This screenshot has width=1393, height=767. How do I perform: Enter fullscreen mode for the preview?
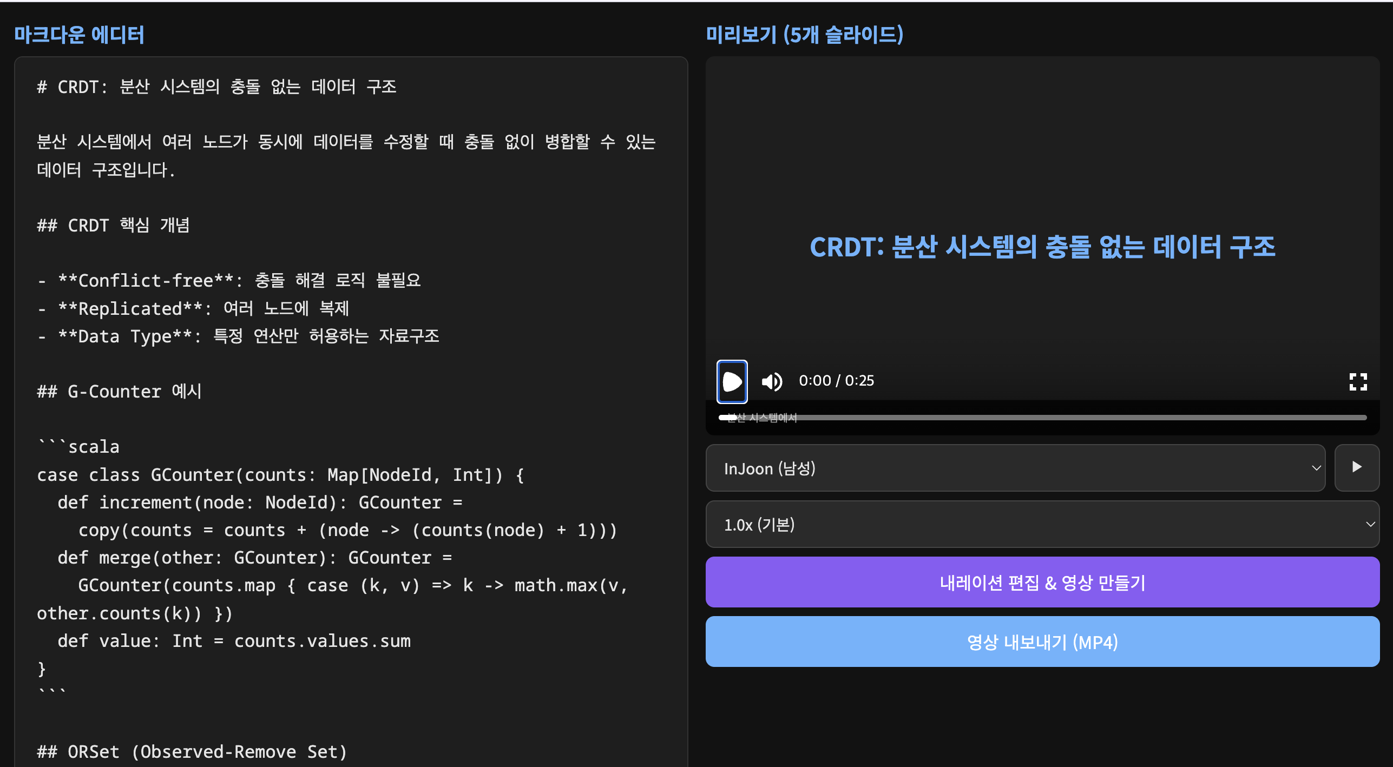point(1357,381)
